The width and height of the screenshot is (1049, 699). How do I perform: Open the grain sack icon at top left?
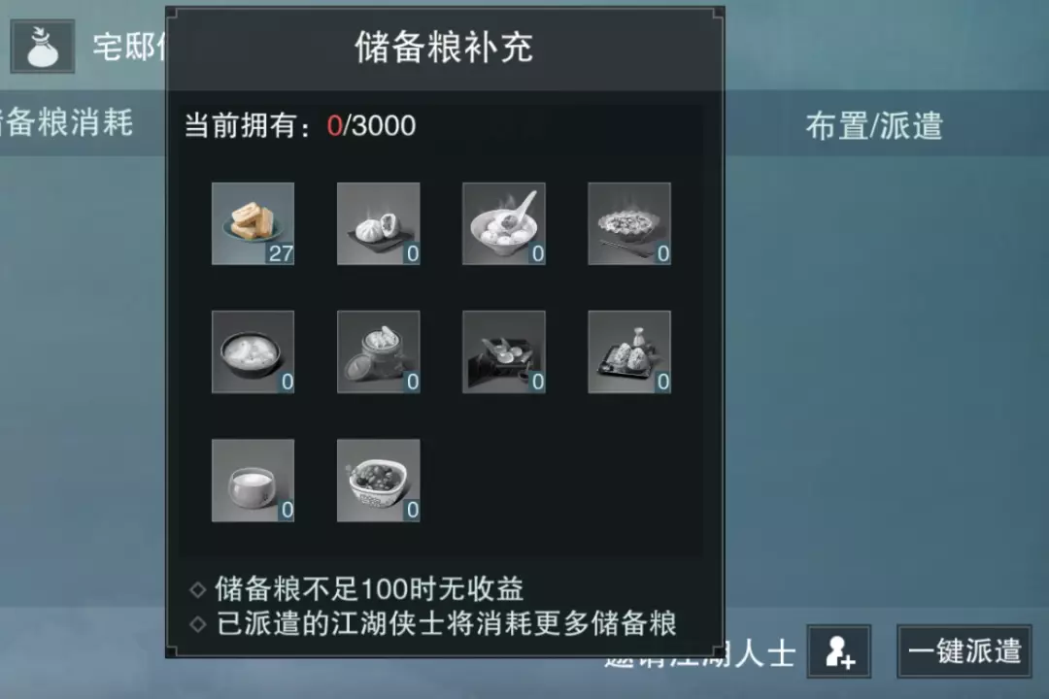[42, 47]
